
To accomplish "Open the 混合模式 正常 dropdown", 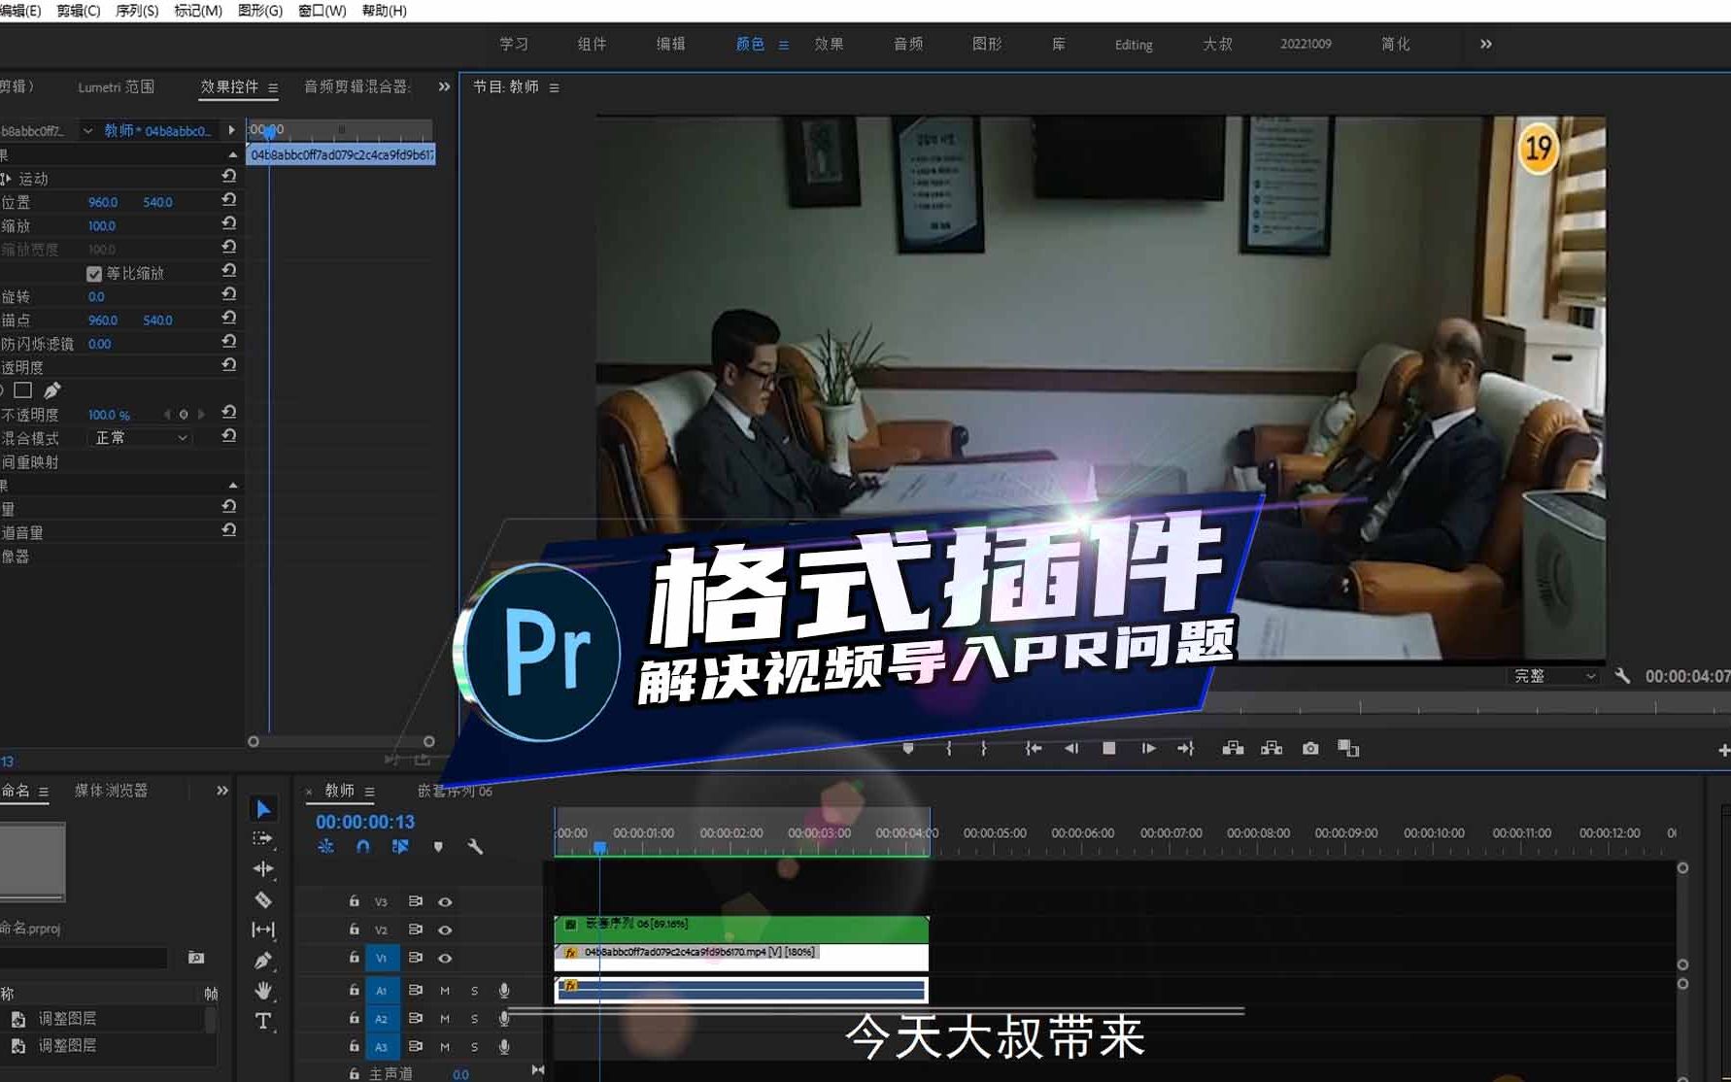I will coord(142,438).
